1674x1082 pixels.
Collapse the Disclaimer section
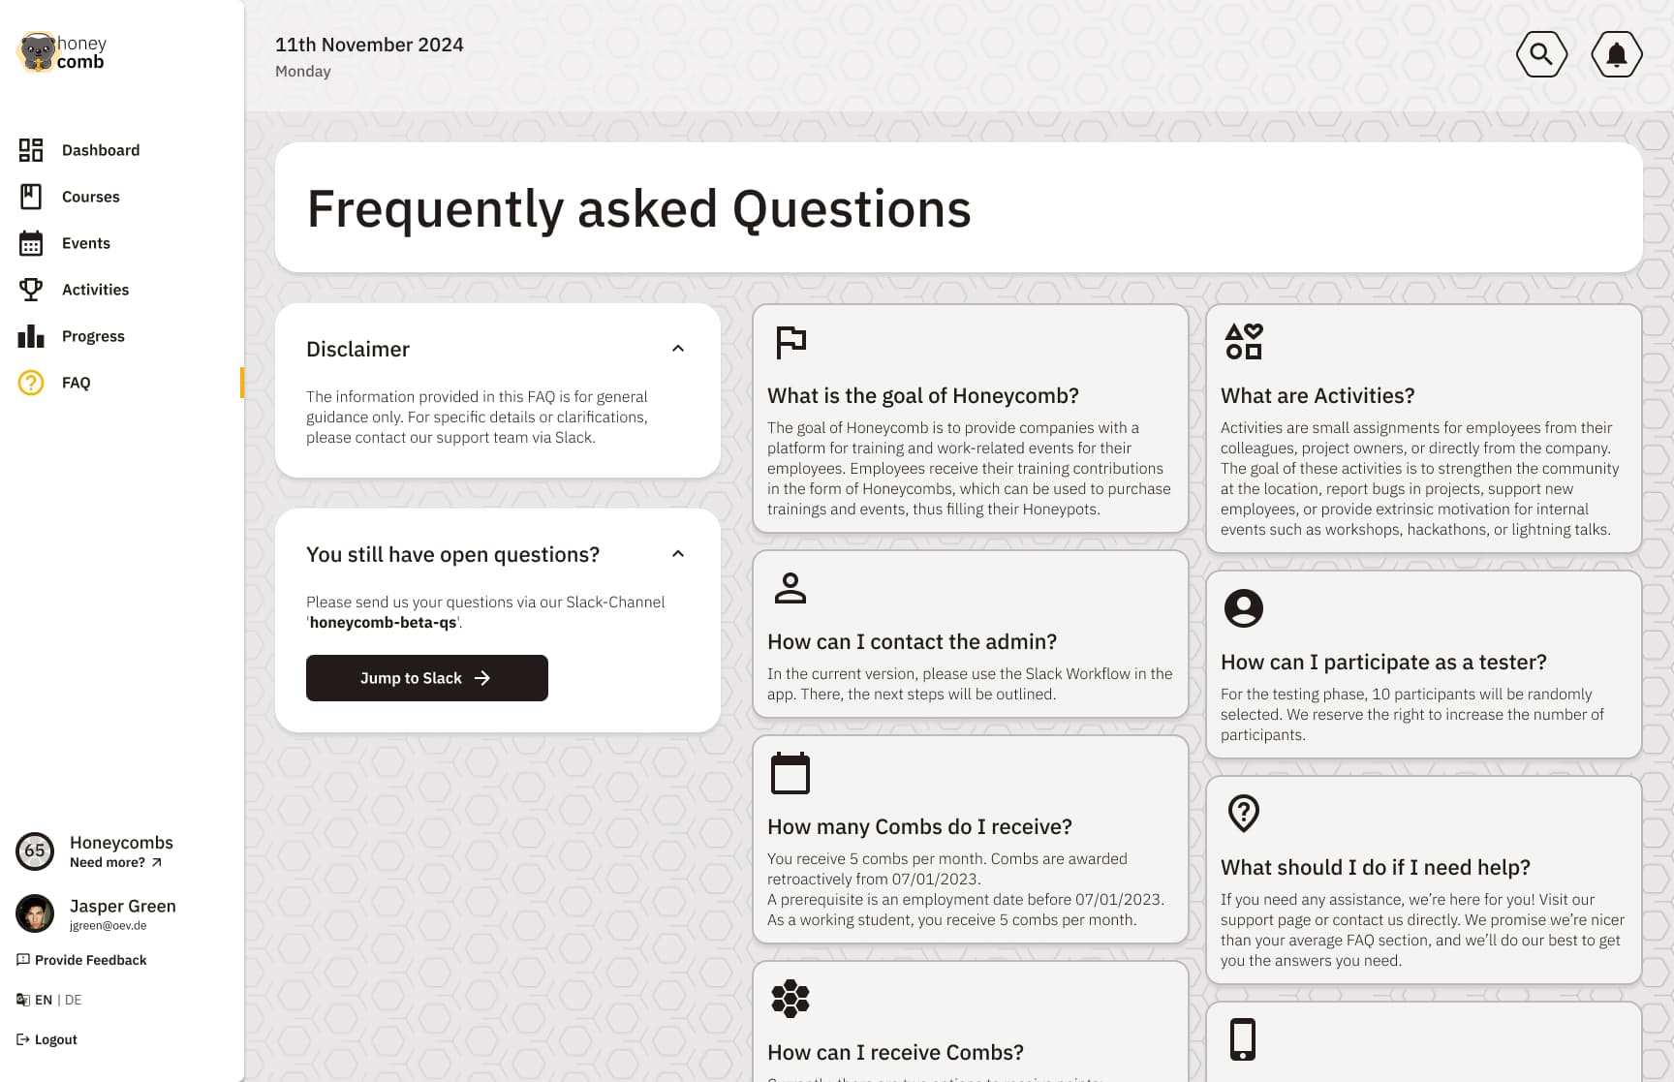click(x=678, y=348)
